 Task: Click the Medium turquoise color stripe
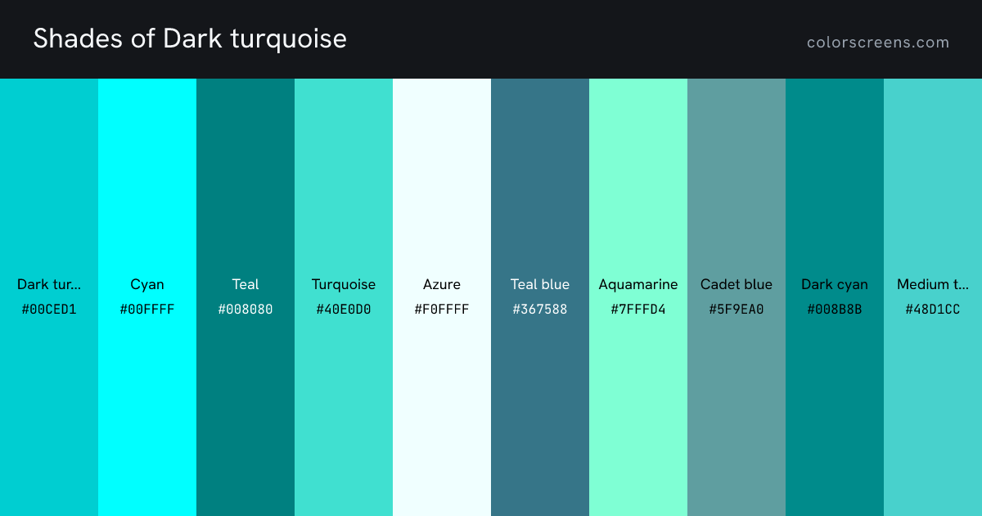(933, 297)
